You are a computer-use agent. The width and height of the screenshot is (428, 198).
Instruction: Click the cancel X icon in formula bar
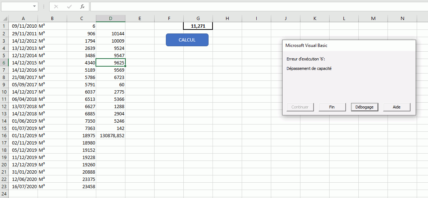56,7
